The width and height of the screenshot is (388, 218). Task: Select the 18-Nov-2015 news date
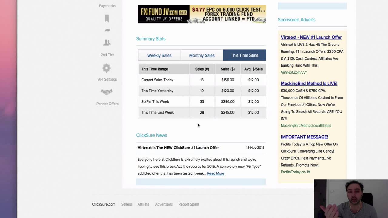(255, 148)
